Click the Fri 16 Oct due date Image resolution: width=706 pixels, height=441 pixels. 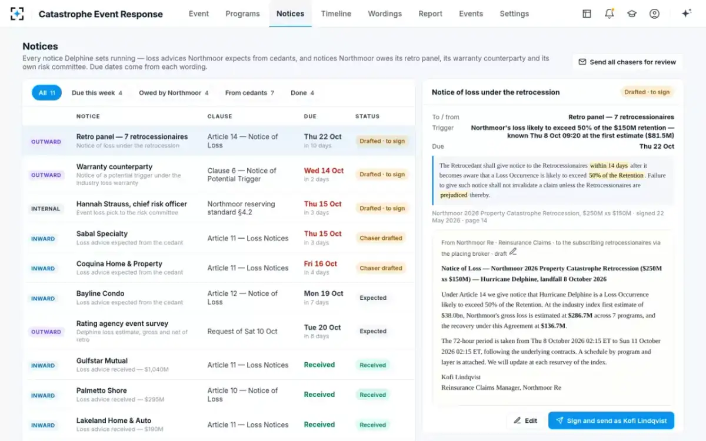tap(321, 264)
